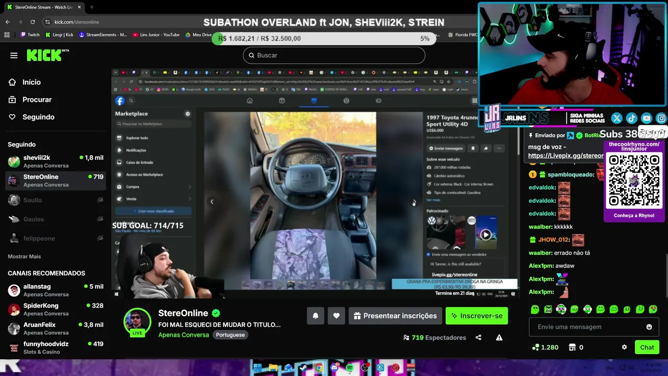Click the green Inscrever-se button

476,315
